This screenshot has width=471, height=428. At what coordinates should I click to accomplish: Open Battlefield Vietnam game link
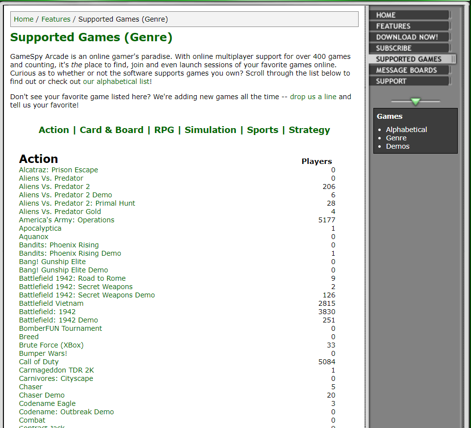(x=51, y=303)
